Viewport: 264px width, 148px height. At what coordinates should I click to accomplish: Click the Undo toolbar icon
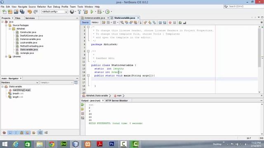tap(30, 12)
